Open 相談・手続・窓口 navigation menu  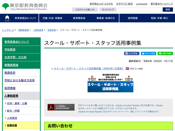[x=160, y=18]
